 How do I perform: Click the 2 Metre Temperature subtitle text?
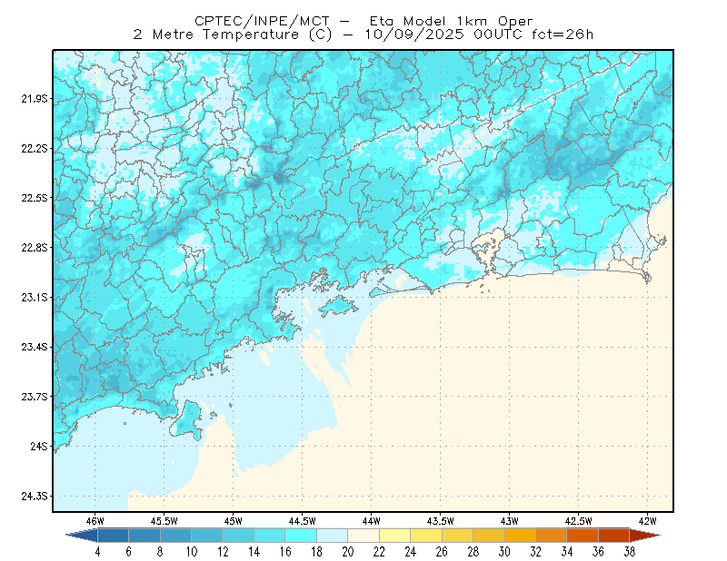216,34
